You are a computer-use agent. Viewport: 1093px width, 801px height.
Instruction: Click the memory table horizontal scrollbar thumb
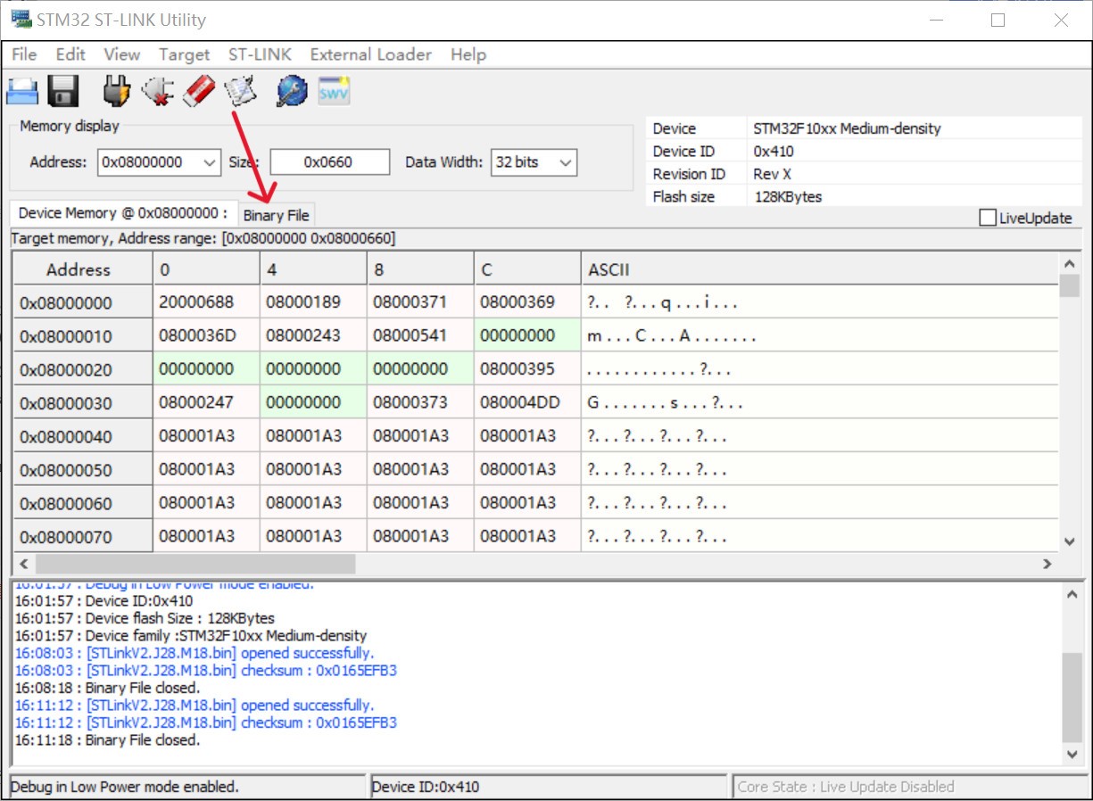click(195, 564)
